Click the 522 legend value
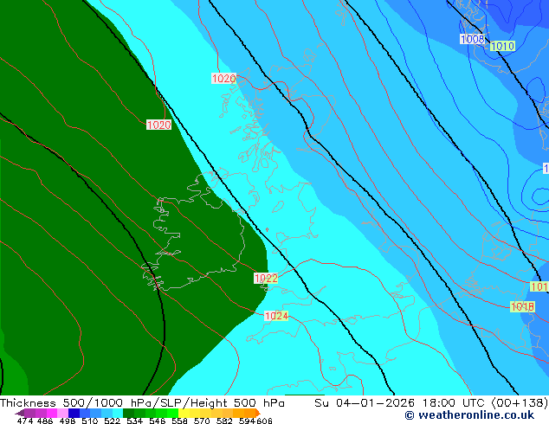Screen dimensions: 549x424 pyautogui.click(x=112, y=421)
